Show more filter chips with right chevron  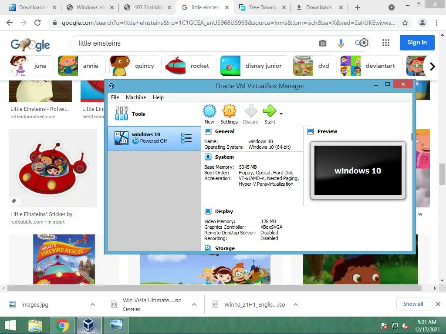coord(432,67)
